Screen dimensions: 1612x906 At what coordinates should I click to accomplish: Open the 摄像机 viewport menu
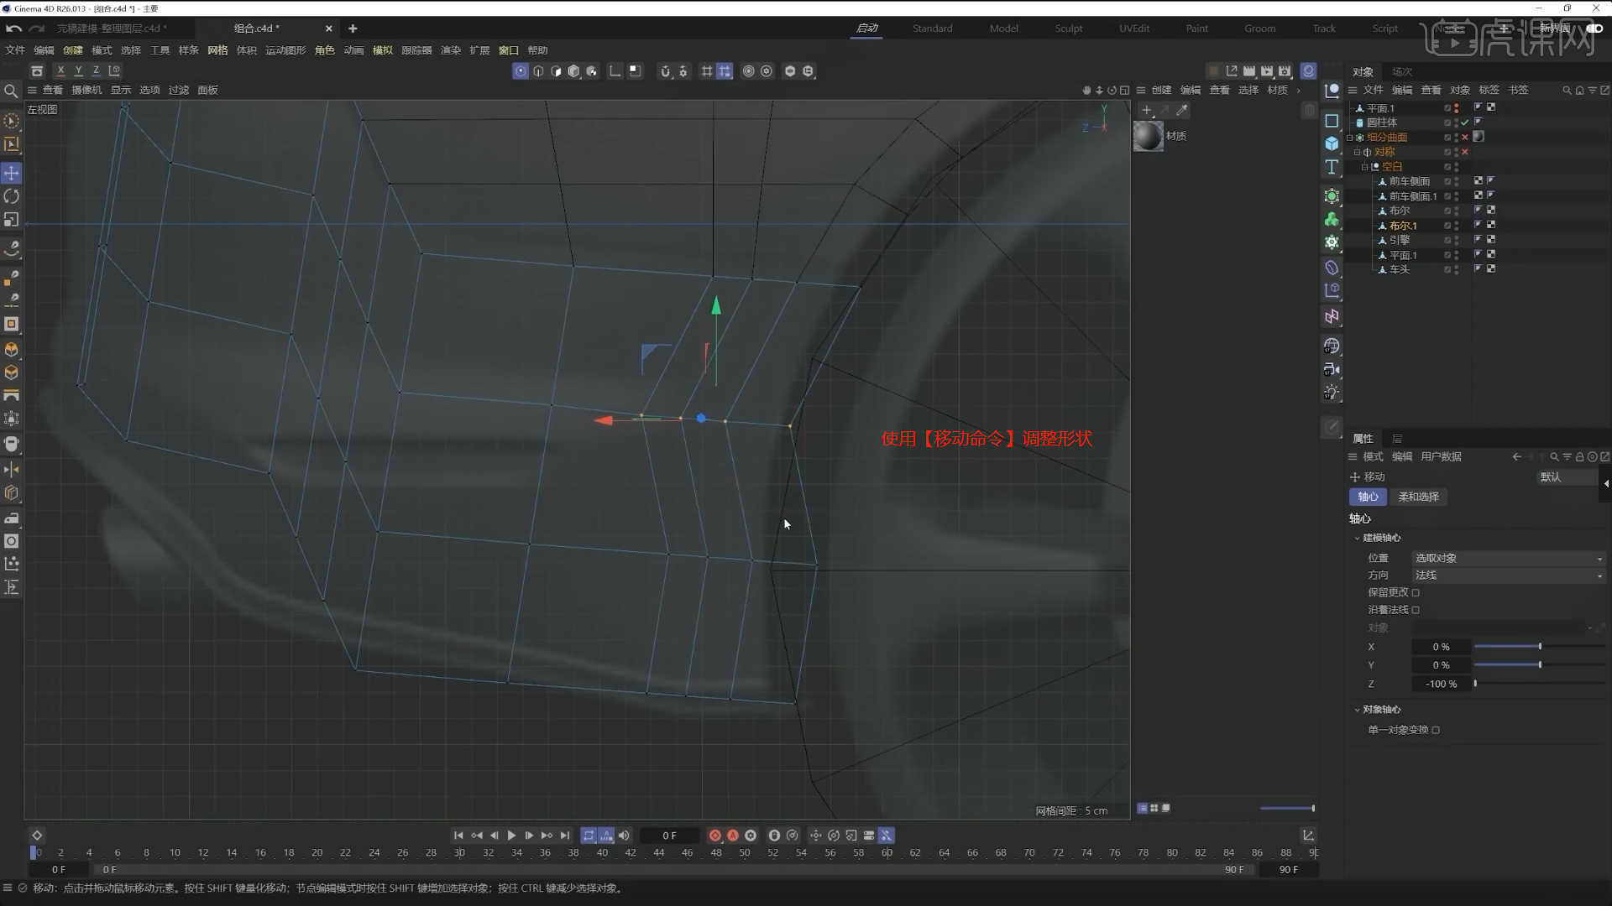click(x=86, y=90)
